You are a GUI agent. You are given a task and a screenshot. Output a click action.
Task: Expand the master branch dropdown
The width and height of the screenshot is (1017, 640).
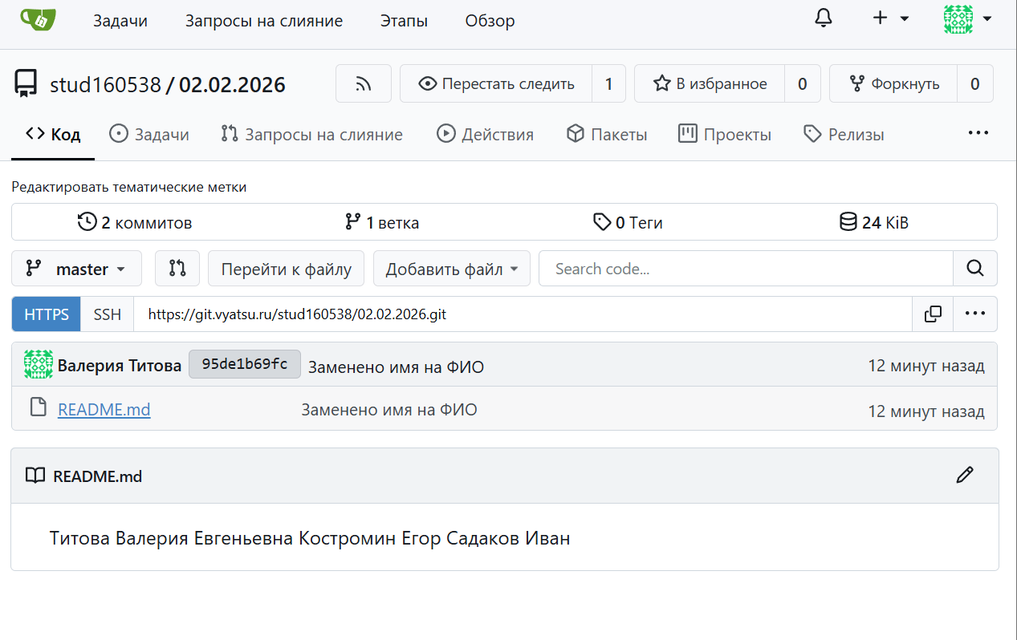click(x=76, y=269)
